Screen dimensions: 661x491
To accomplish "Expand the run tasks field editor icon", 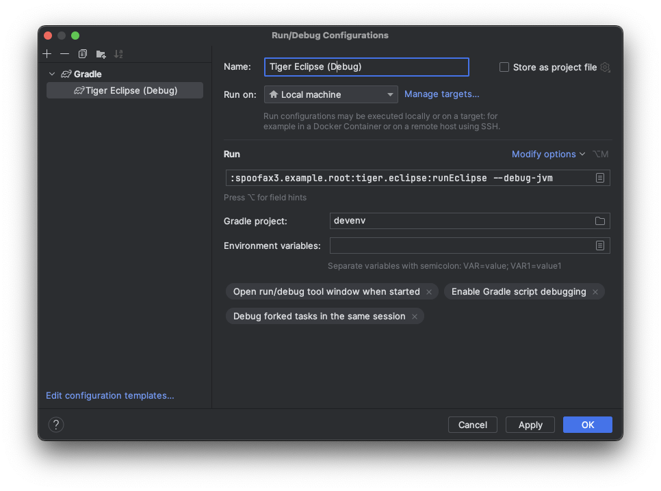I will point(600,178).
